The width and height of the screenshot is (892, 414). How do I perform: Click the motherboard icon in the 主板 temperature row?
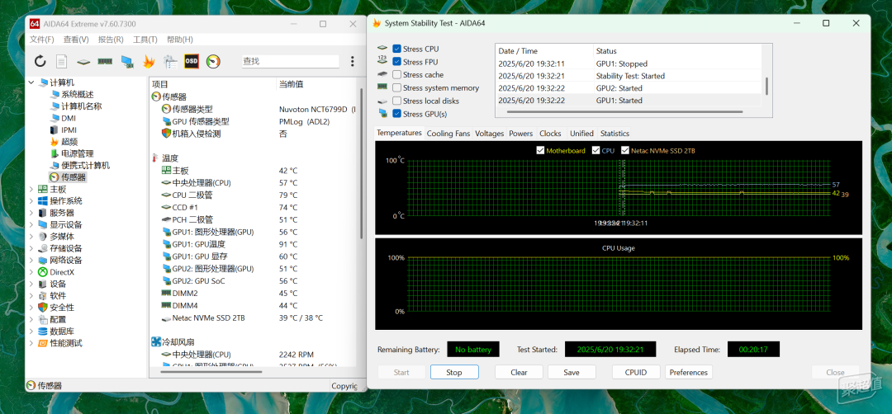166,171
